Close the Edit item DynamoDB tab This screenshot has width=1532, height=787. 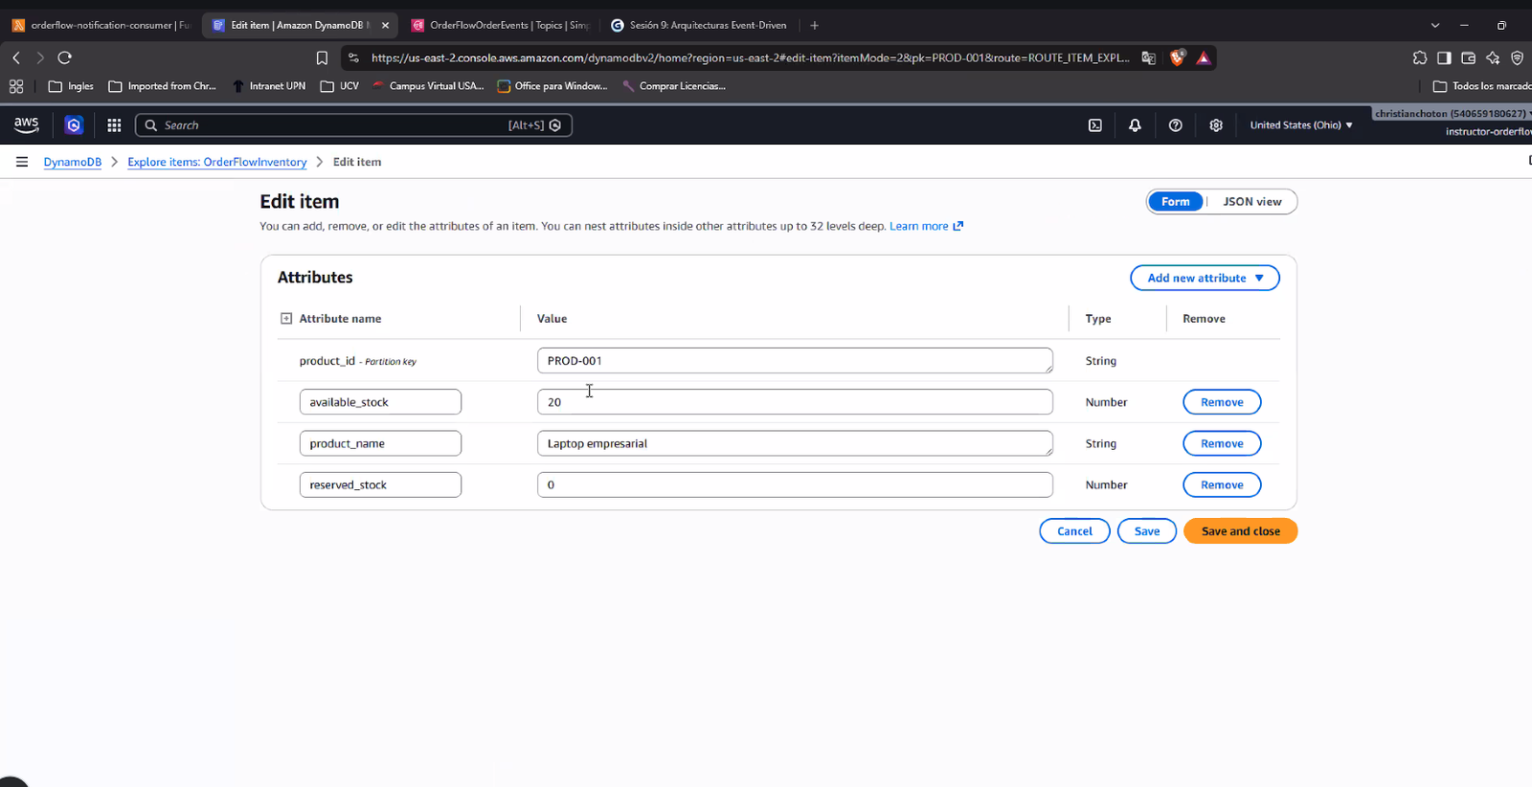pyautogui.click(x=385, y=25)
